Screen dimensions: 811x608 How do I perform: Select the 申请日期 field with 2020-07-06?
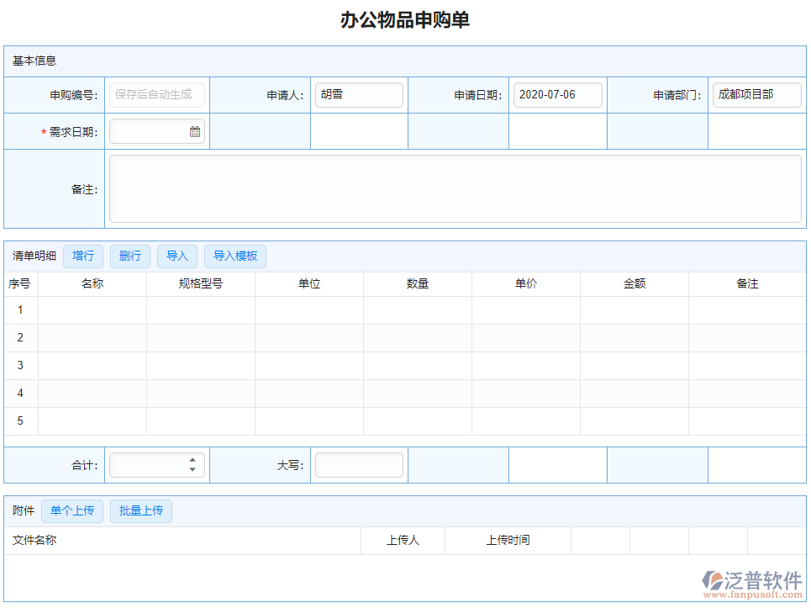click(558, 95)
